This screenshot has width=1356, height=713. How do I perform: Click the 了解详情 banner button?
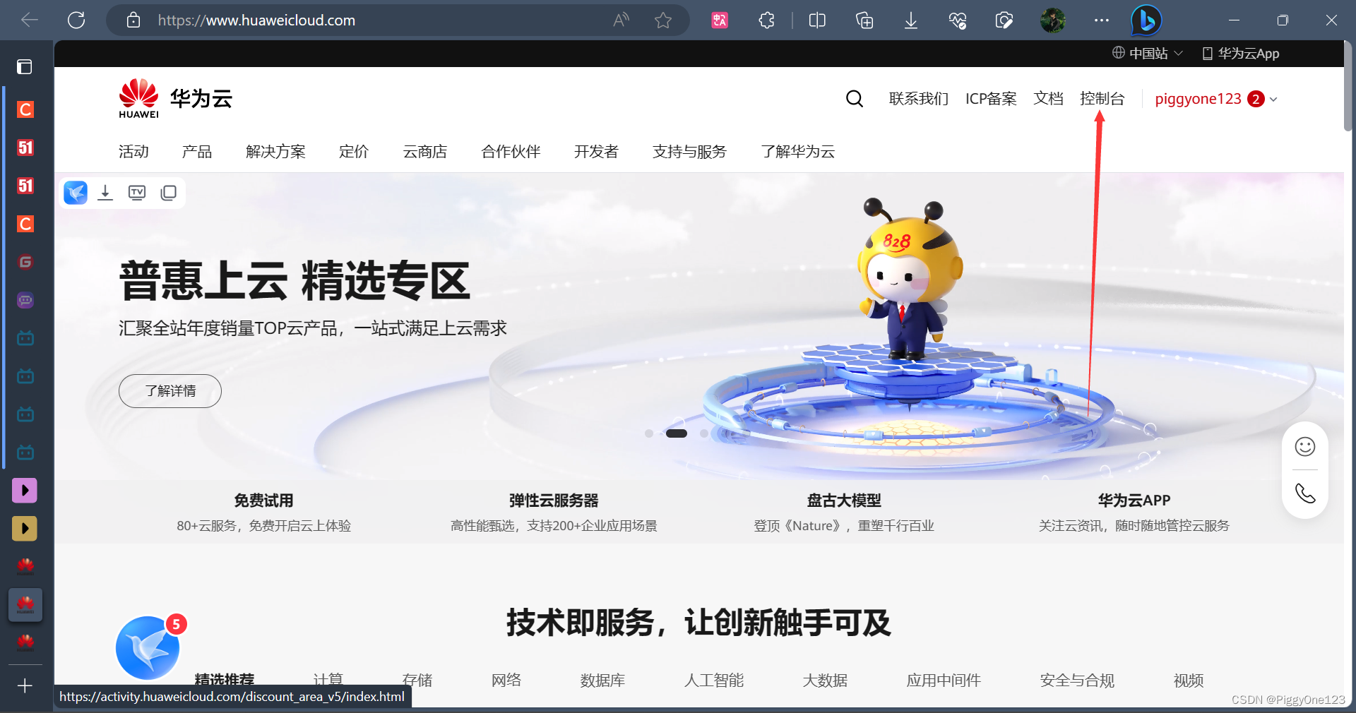click(x=170, y=391)
